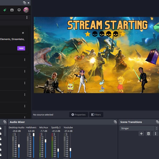Viewport: 159px width, 159px height.
Task: Undock the Audio Mixer panel via its pop-out icon
Action: pyautogui.click(x=115, y=122)
